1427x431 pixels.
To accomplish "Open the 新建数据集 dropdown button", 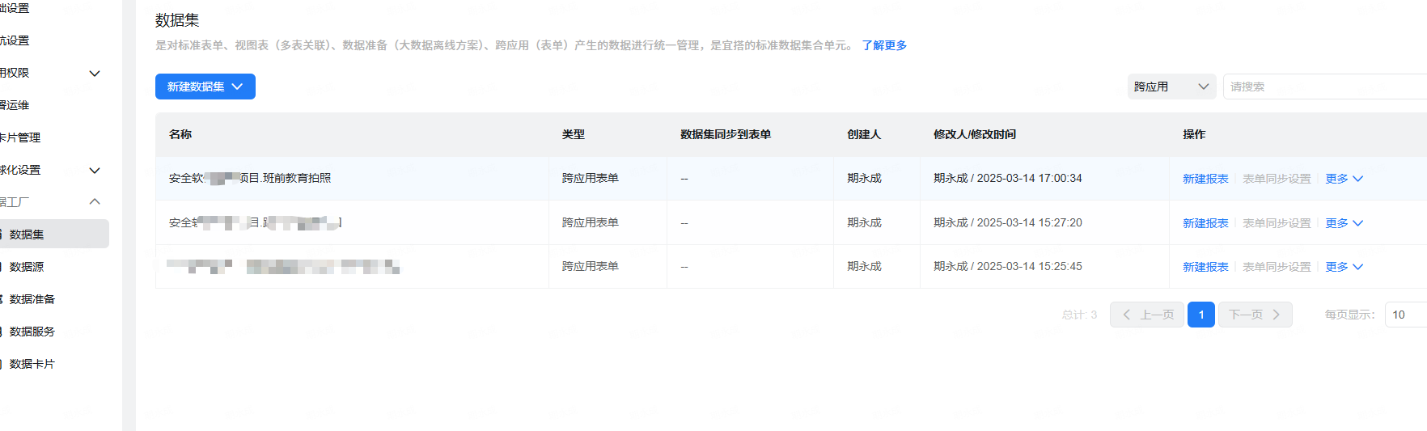I will pos(205,87).
